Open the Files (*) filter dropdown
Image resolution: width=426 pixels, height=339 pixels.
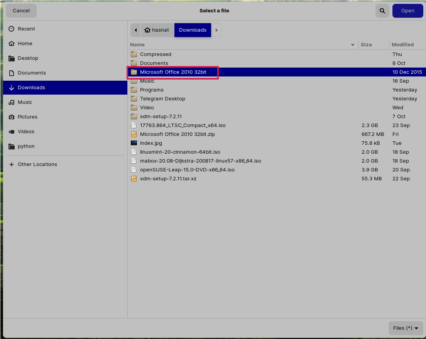point(406,328)
